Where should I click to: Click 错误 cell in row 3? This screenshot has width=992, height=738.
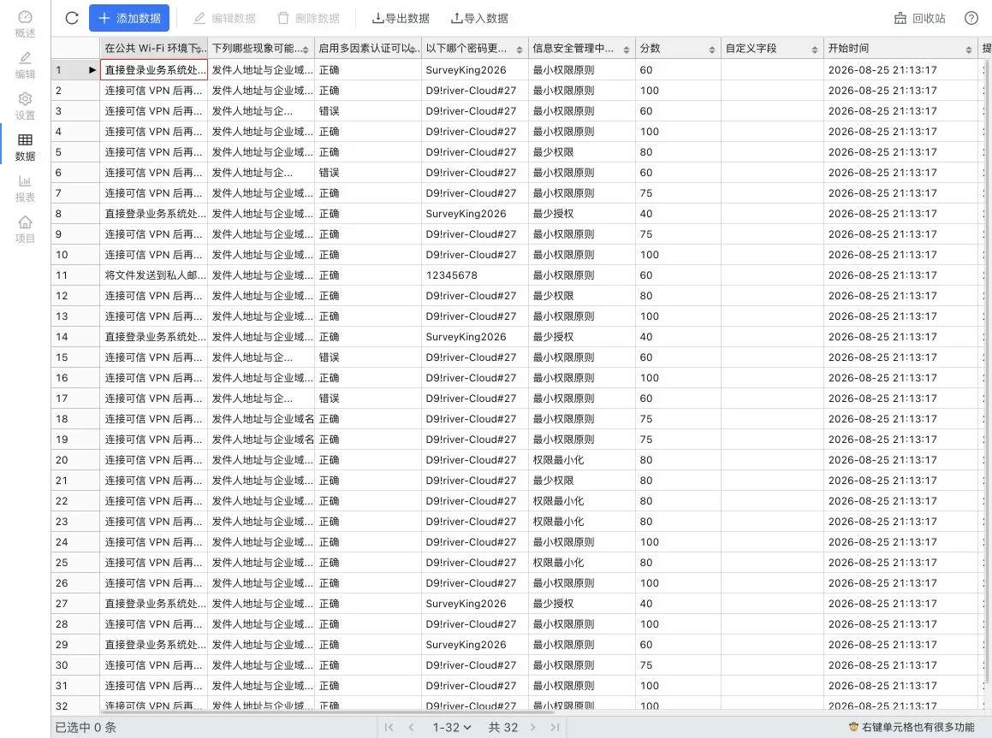tap(367, 111)
